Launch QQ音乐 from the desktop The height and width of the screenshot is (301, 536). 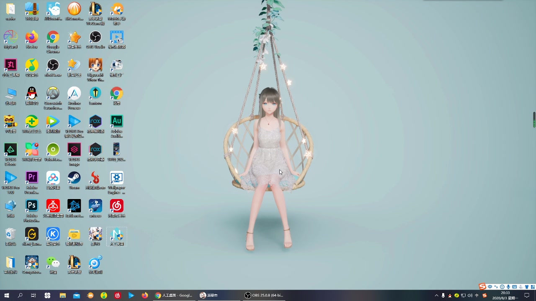tap(32, 68)
